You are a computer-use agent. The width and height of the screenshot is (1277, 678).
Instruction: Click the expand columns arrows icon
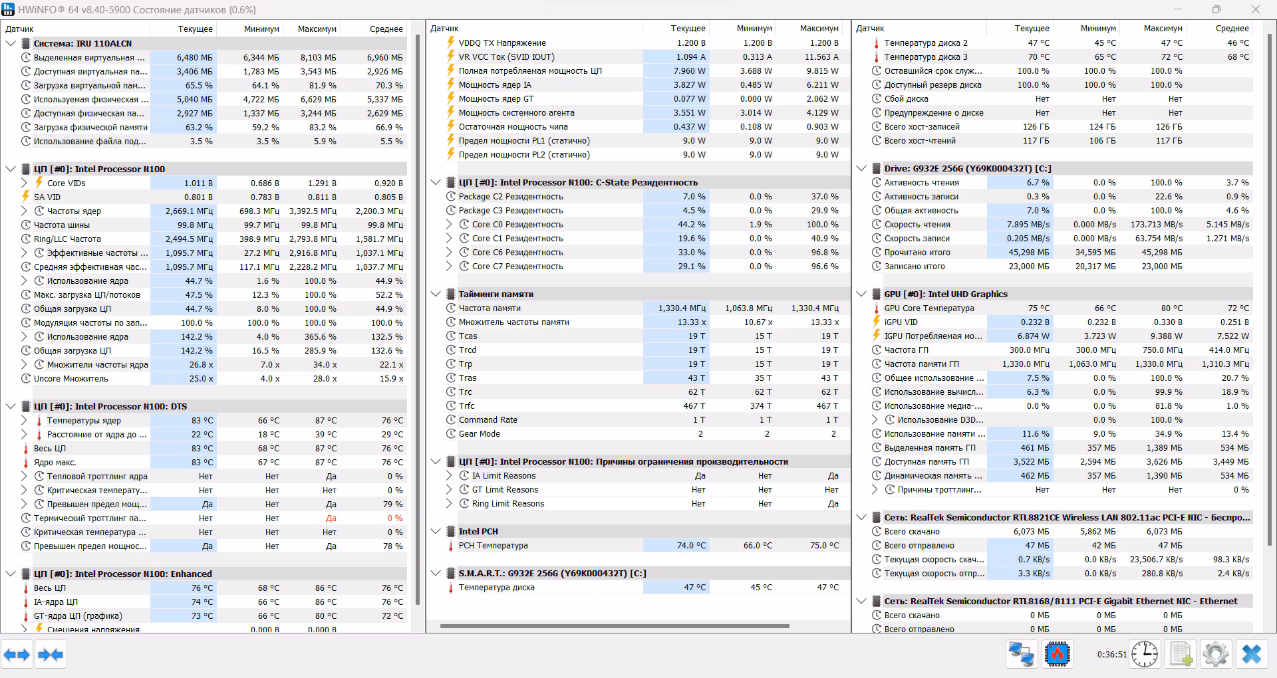point(17,655)
